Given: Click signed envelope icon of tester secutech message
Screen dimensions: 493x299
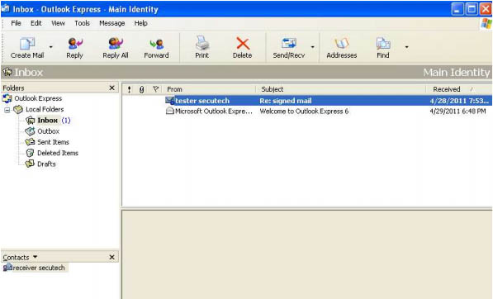Looking at the screenshot, I should 170,101.
